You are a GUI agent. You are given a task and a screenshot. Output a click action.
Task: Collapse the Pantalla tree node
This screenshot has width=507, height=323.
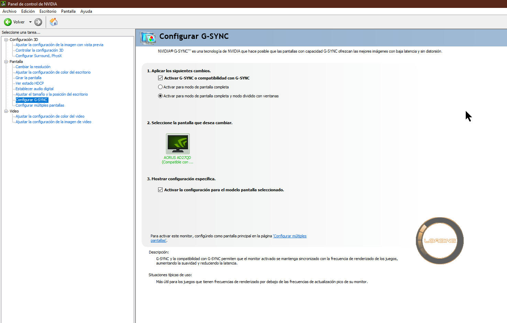[6, 62]
